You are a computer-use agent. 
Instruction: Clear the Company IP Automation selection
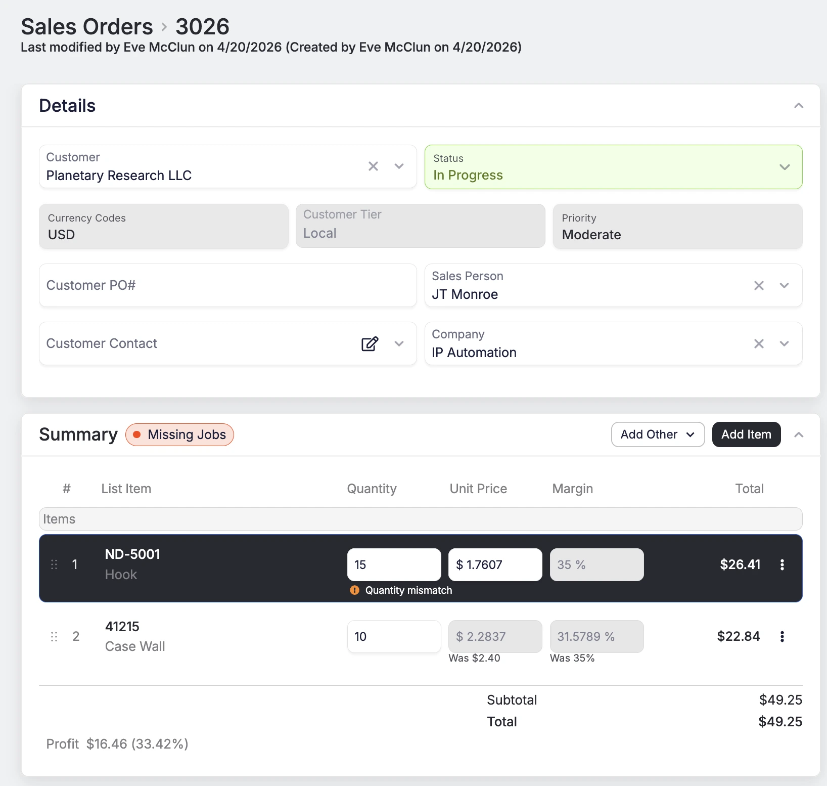click(759, 343)
